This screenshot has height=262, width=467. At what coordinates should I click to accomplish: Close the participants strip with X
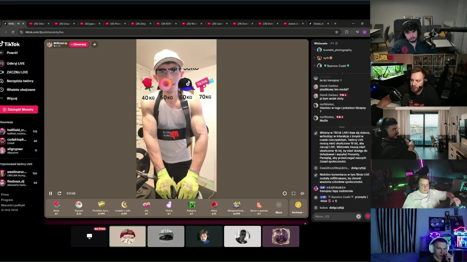[305, 223]
